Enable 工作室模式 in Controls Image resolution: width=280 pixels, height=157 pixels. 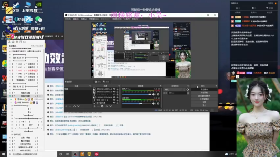click(x=204, y=99)
